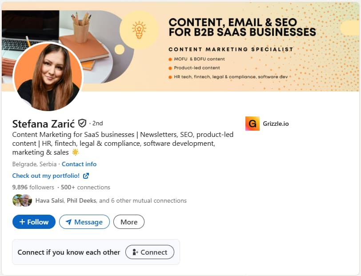The image size is (361, 276).
Task: Open the More options menu
Action: point(128,222)
